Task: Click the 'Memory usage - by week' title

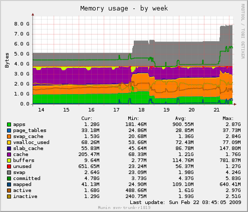Action: coord(124,8)
